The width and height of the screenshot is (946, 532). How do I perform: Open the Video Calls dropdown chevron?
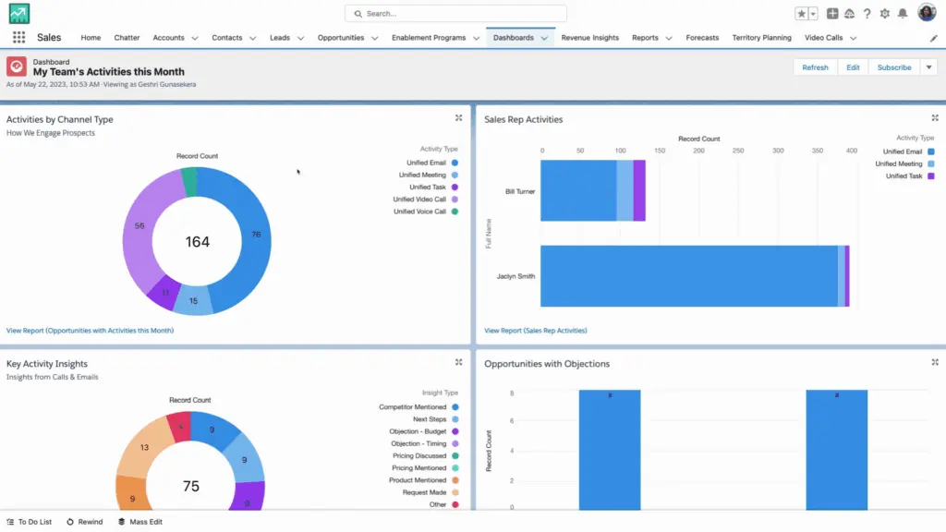click(853, 38)
